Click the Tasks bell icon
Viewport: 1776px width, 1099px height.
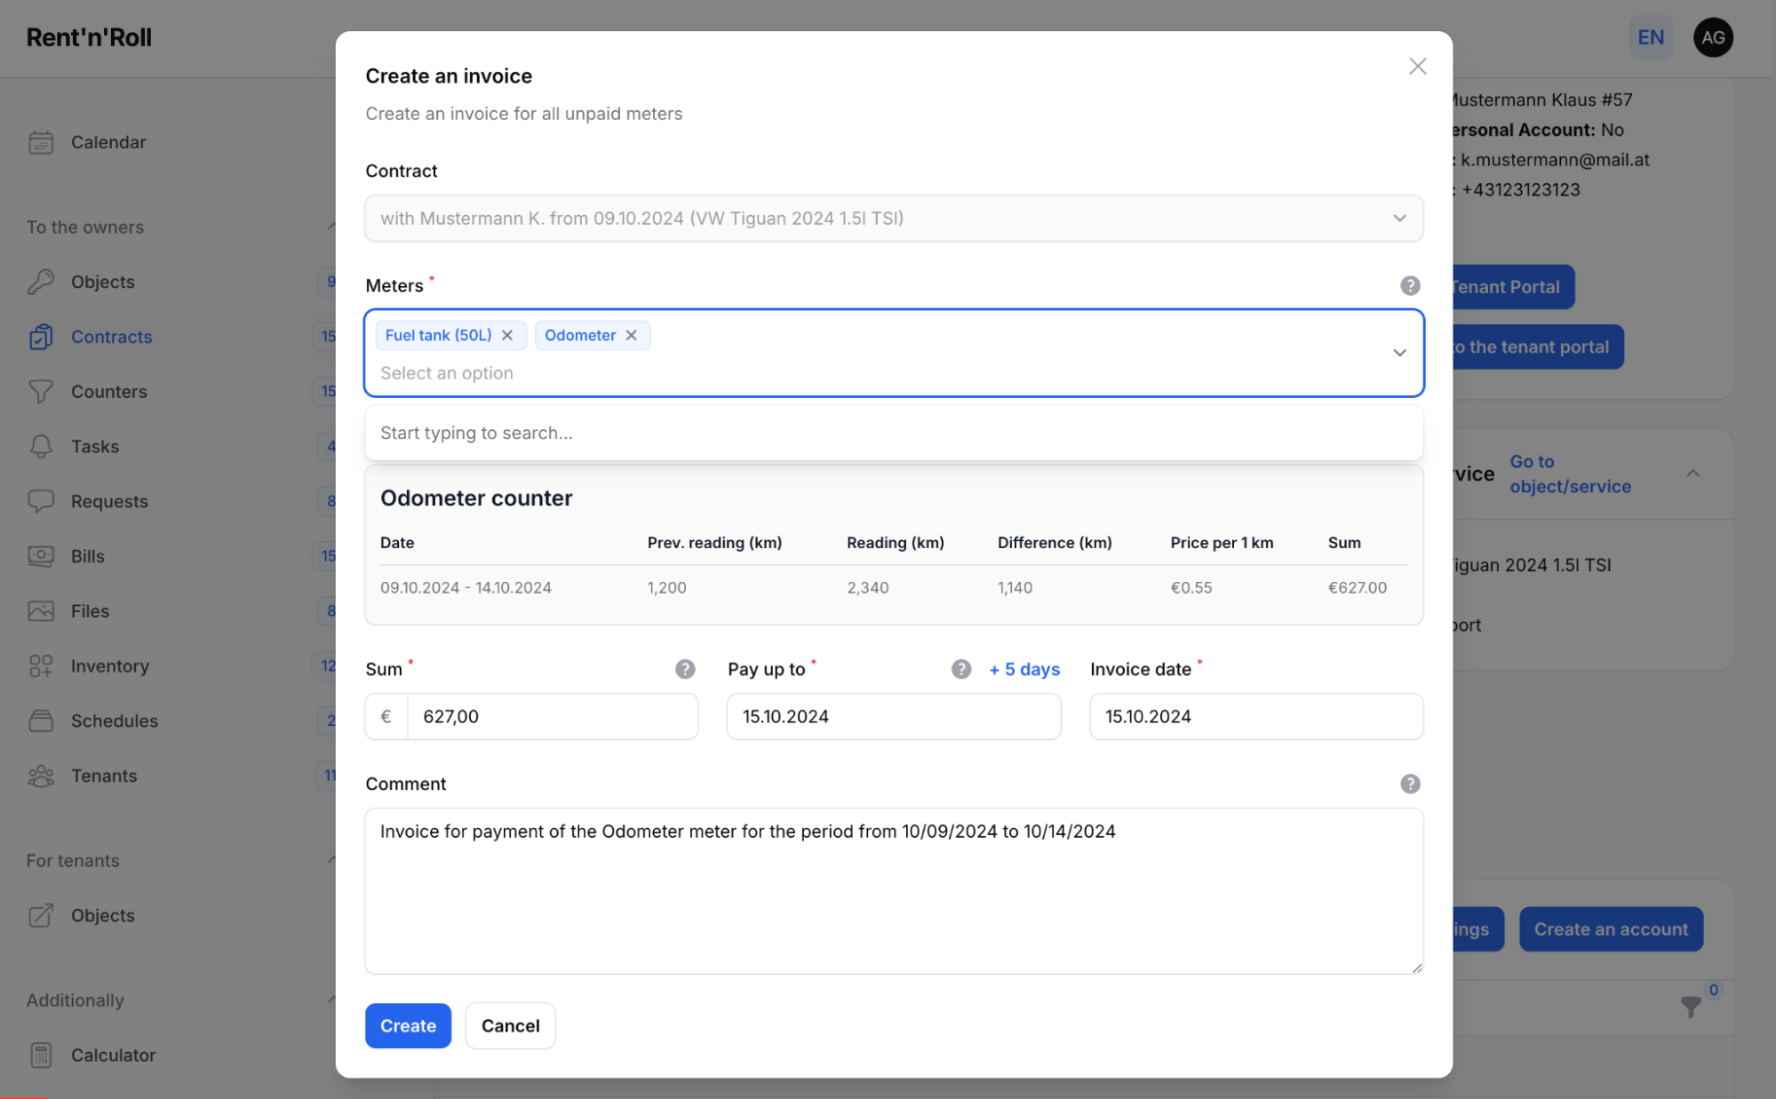41,447
